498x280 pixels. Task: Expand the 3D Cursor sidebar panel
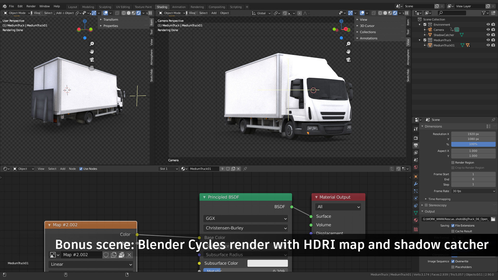click(367, 26)
